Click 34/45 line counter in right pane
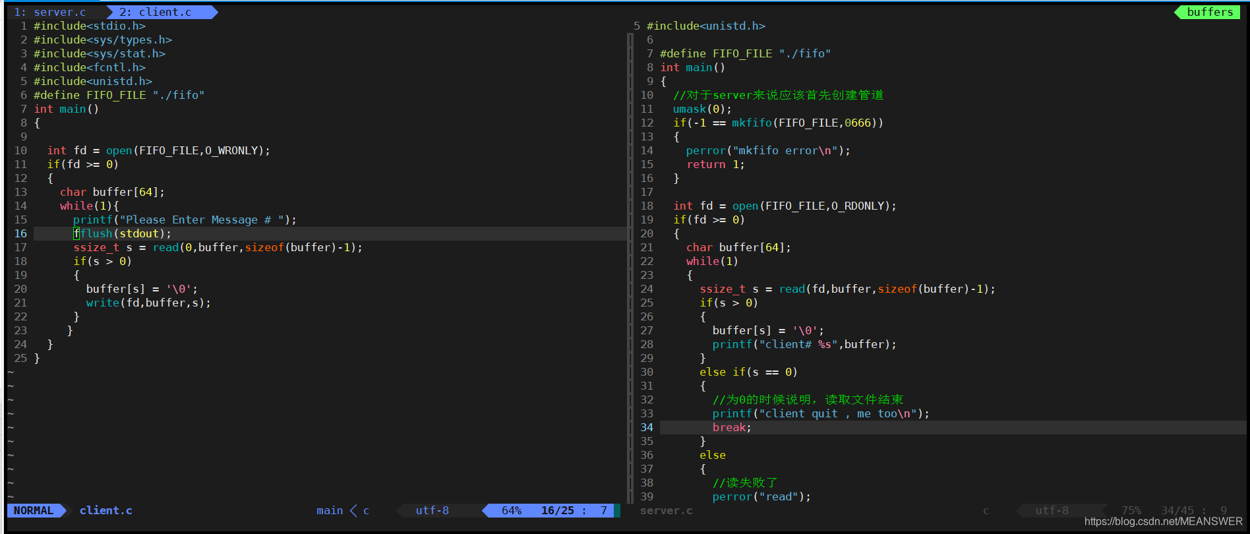Viewport: 1250px width, 534px height. click(x=1177, y=510)
